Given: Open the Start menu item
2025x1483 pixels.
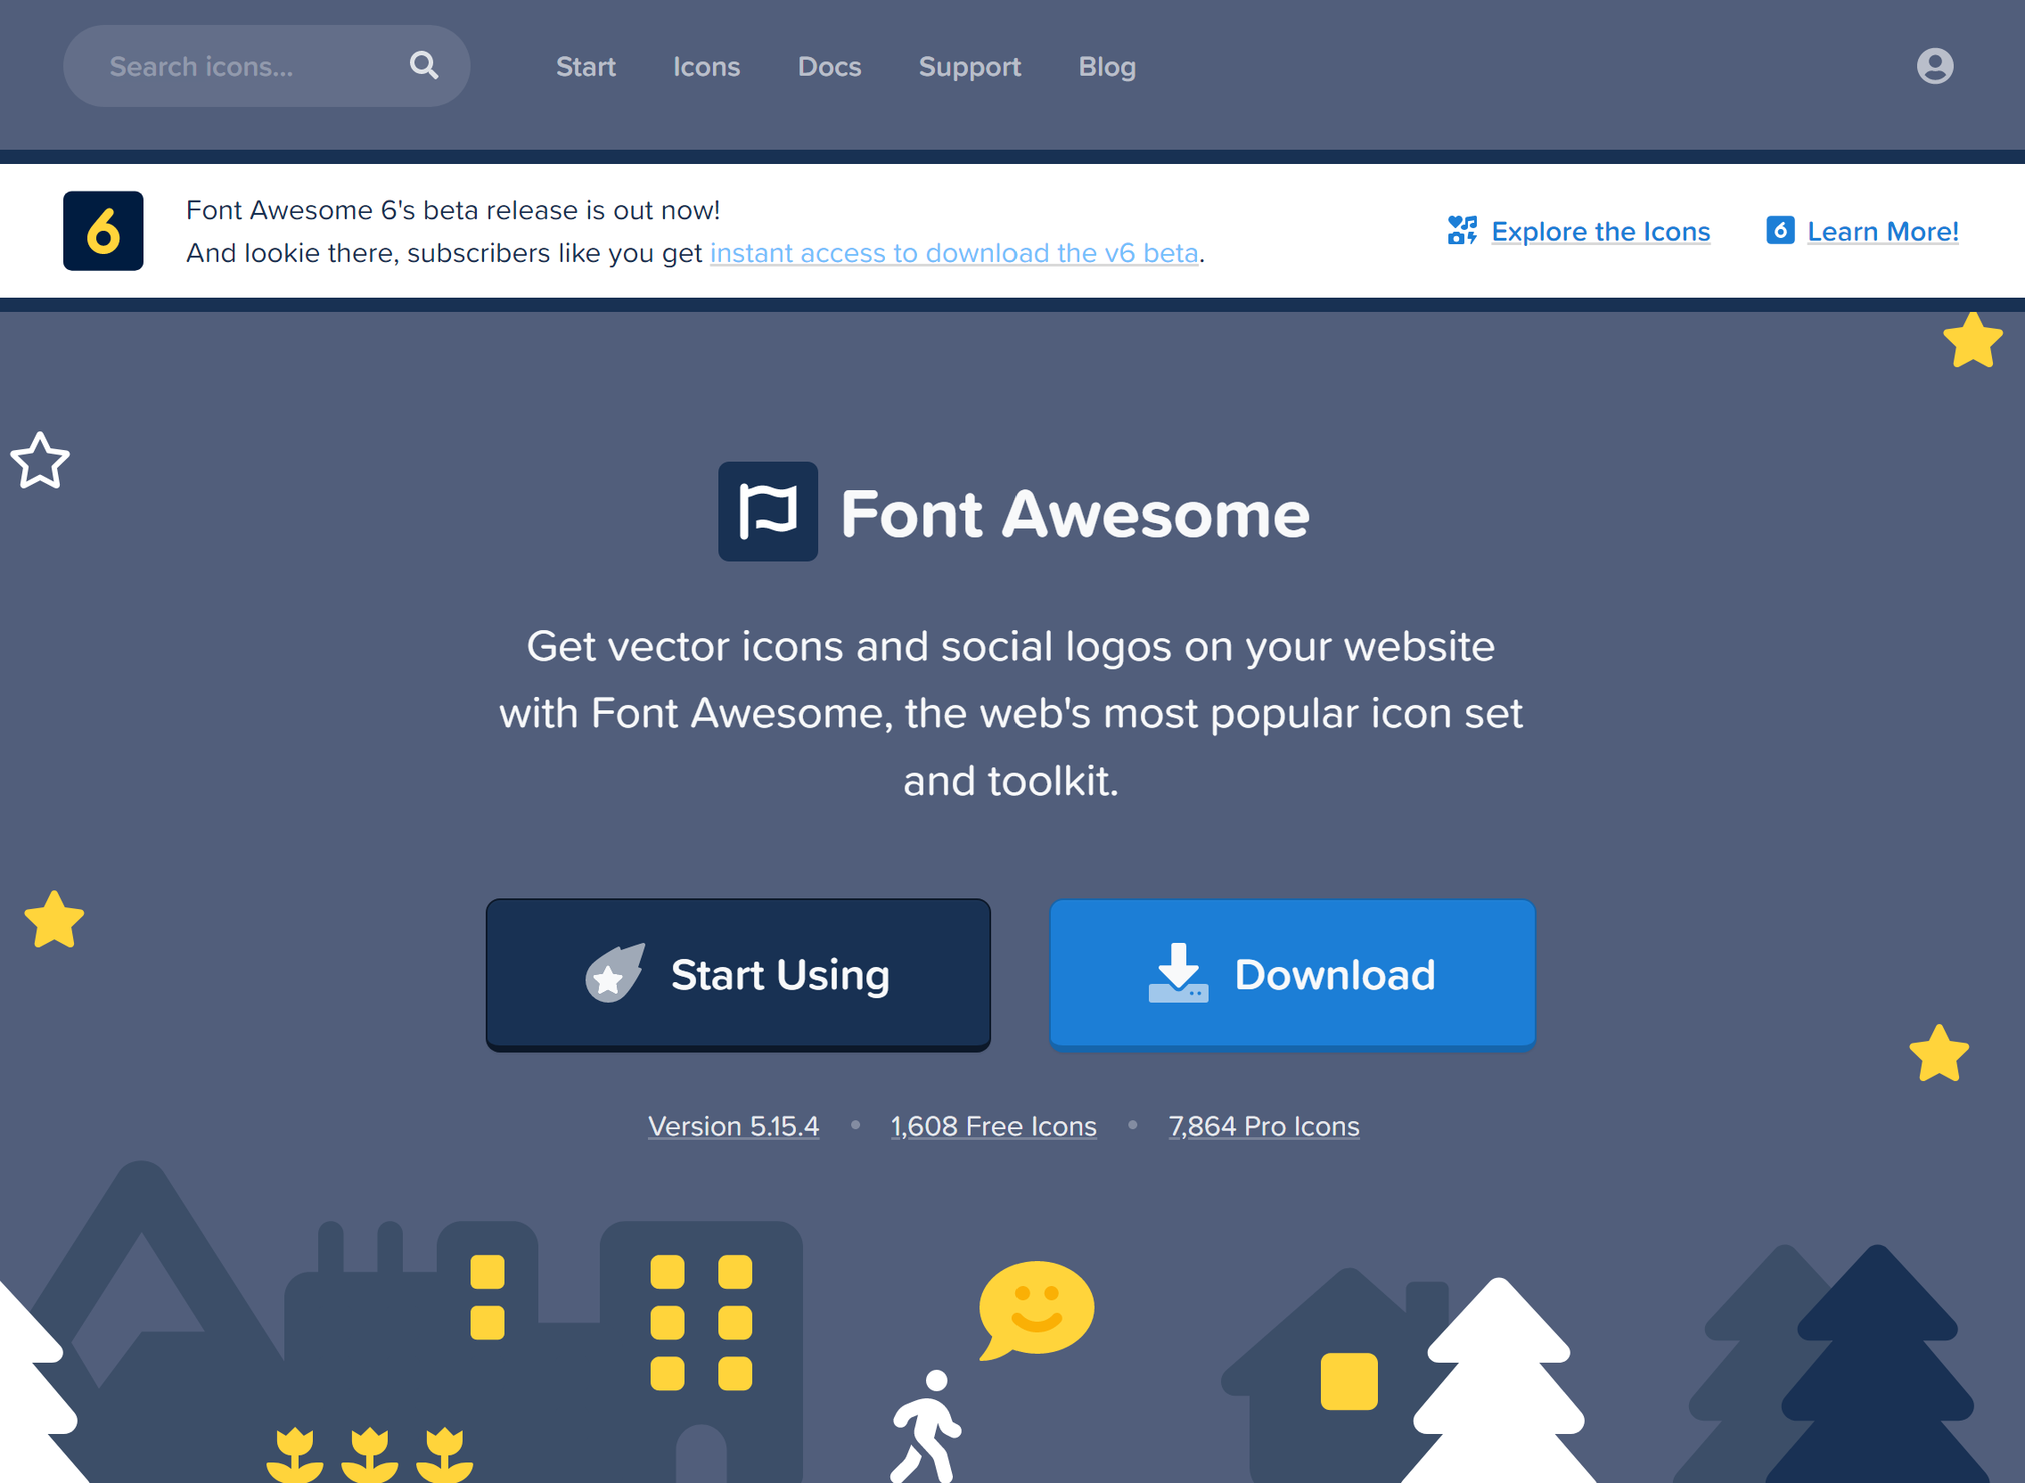Looking at the screenshot, I should pyautogui.click(x=586, y=67).
